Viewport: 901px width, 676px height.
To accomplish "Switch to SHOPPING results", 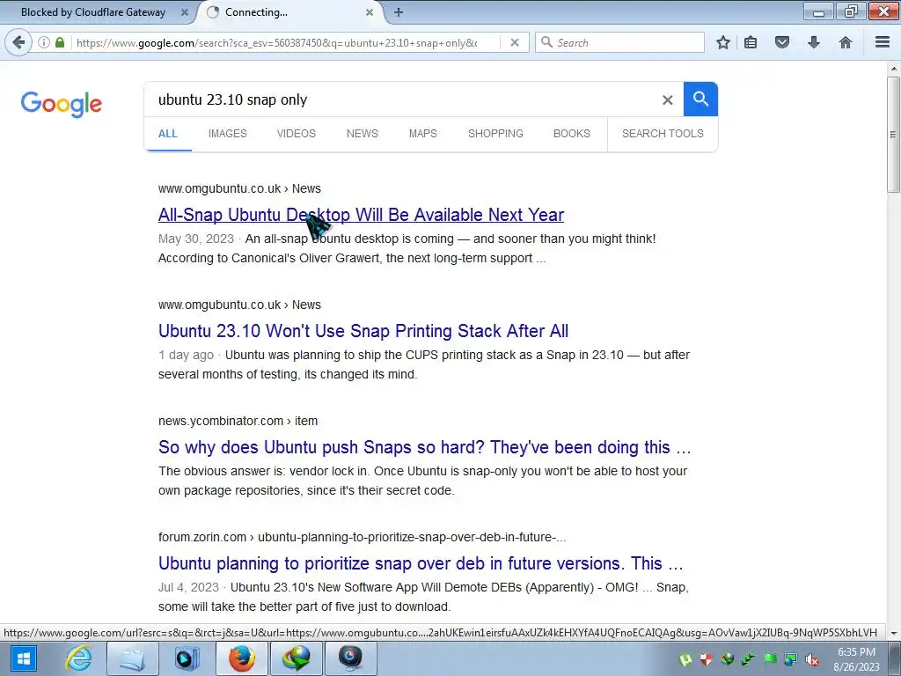I will (x=495, y=134).
